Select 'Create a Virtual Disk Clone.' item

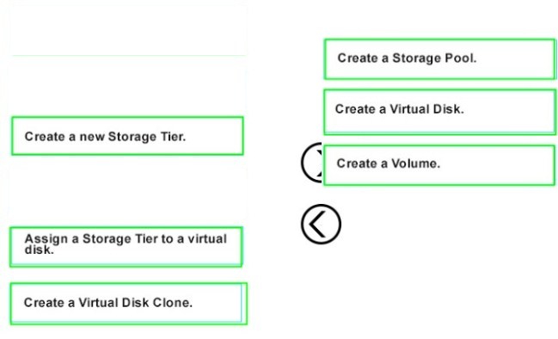click(128, 304)
